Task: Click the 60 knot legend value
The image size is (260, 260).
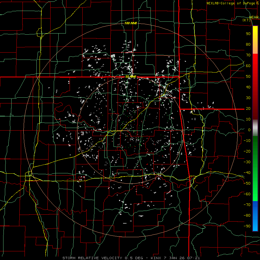Action: point(248,66)
